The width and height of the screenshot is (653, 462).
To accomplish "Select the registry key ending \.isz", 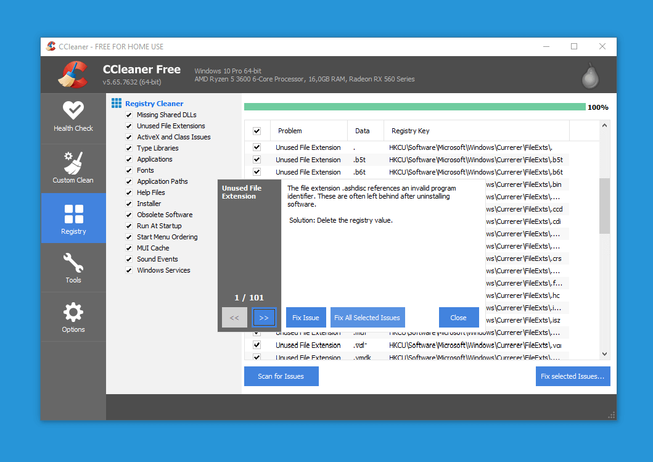I will [x=523, y=320].
